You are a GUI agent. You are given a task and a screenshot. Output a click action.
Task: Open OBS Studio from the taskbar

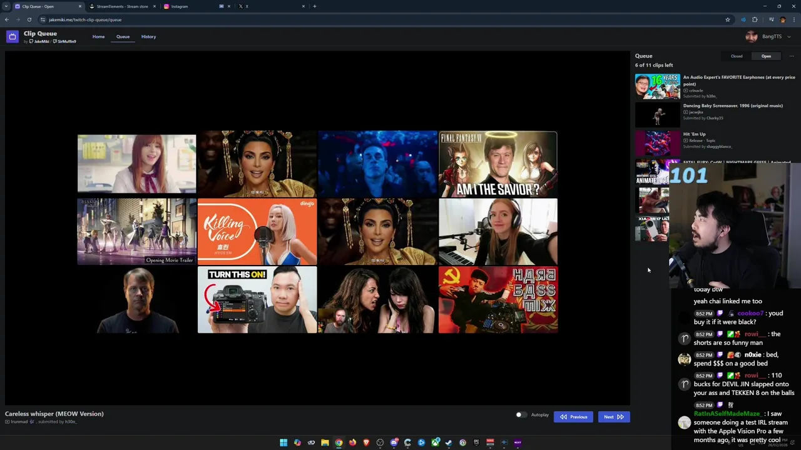(x=380, y=442)
